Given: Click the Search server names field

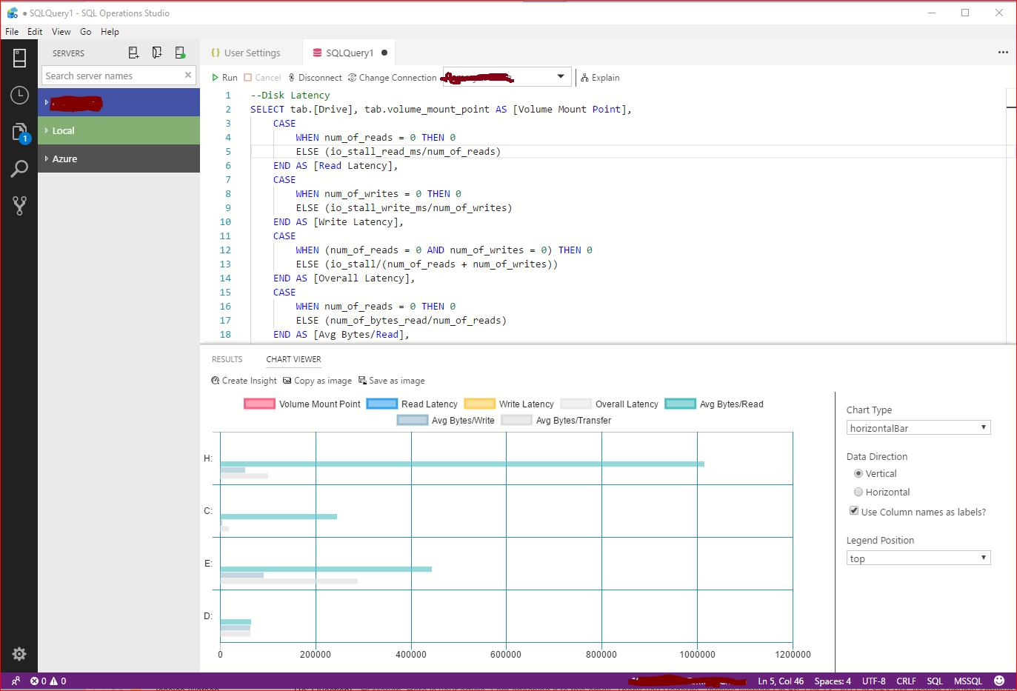Looking at the screenshot, I should [111, 76].
